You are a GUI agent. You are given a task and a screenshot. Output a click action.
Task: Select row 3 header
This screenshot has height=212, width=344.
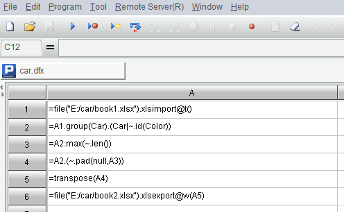(x=27, y=144)
